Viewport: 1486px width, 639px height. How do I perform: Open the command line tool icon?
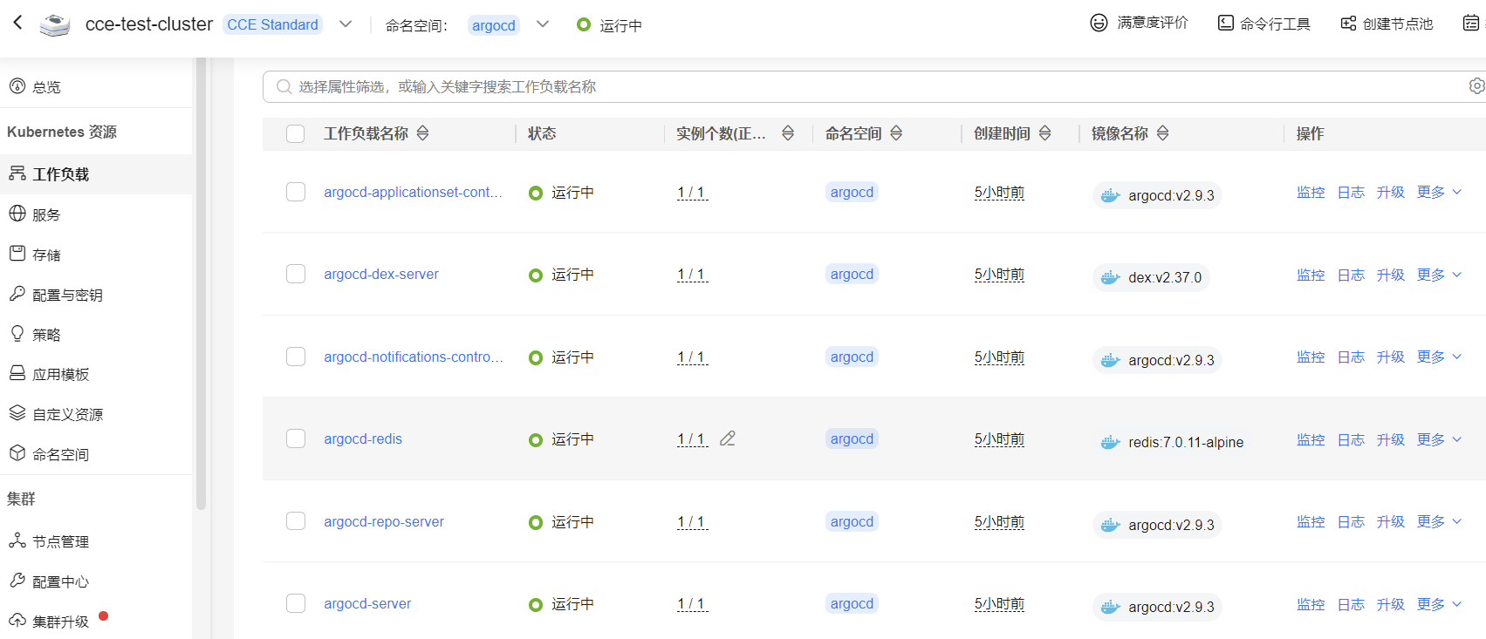(1226, 24)
